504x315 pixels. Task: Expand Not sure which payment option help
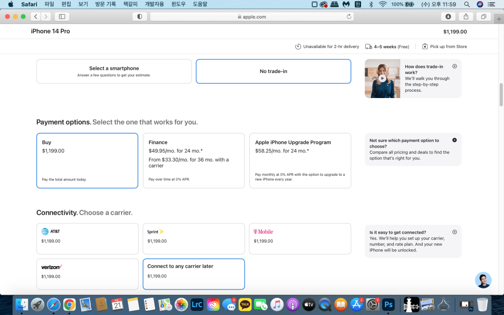[x=454, y=140]
